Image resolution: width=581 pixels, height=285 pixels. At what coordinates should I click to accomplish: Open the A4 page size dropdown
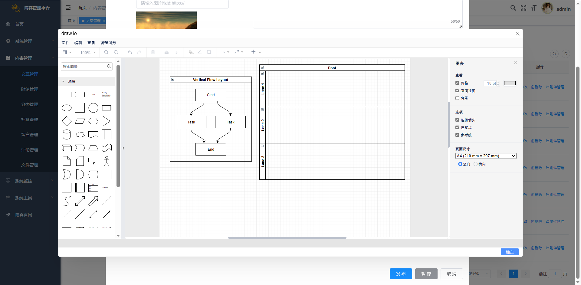click(x=486, y=156)
